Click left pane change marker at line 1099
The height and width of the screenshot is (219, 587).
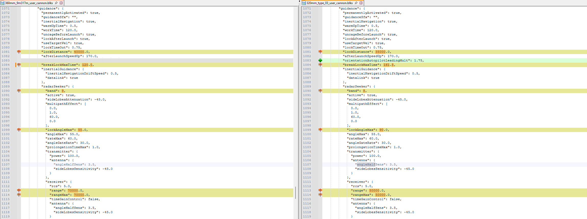(19, 130)
